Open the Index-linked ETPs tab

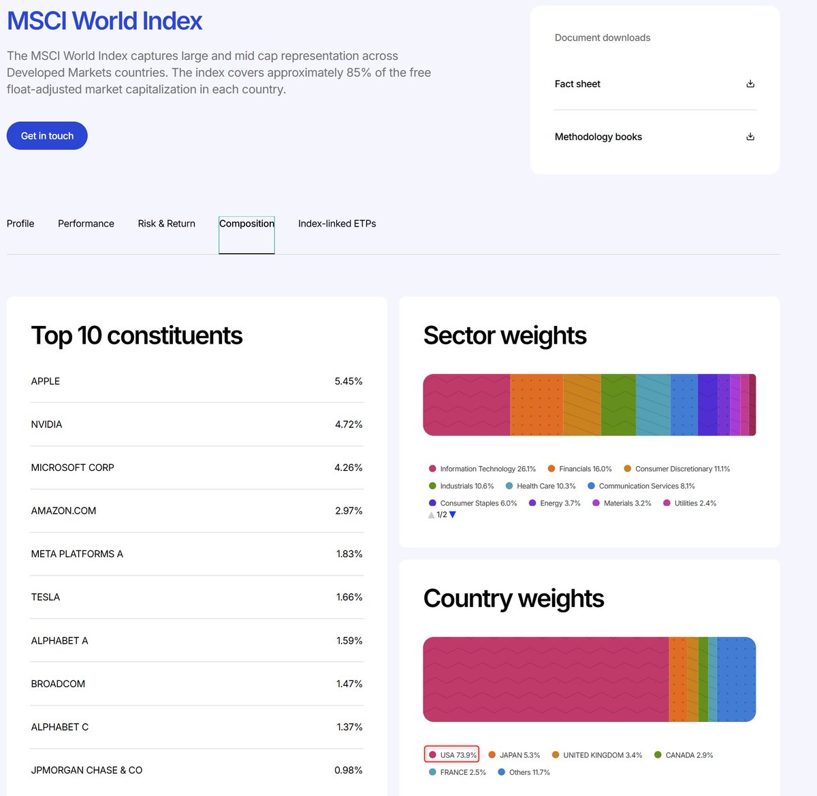[x=337, y=223]
